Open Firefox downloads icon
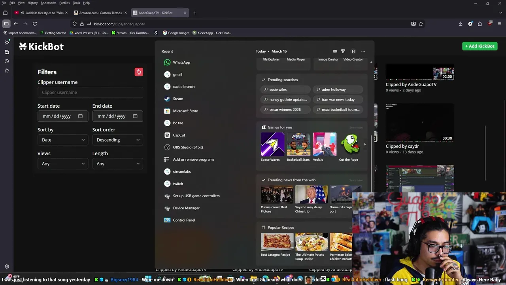Viewport: 506px width, 285px height. coord(461,24)
